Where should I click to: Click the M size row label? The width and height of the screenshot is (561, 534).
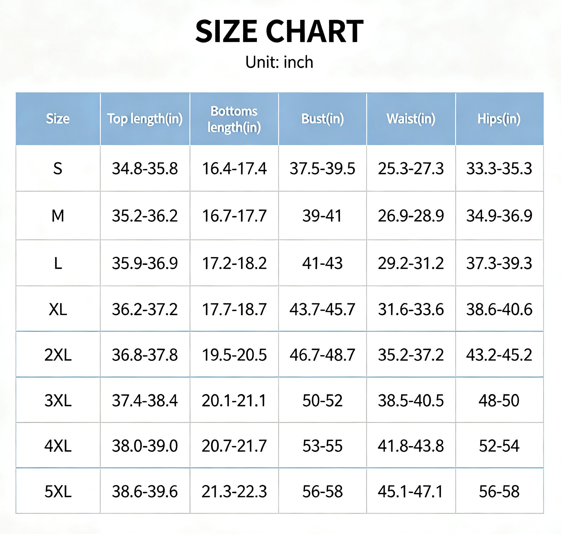coord(58,216)
